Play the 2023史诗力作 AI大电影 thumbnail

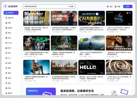92,18
